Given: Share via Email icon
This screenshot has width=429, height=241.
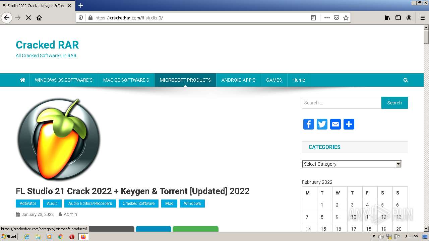Looking at the screenshot, I should 335,124.
